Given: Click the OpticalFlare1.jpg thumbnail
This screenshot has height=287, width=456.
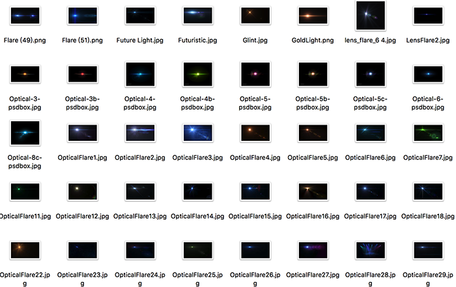Looking at the screenshot, I should click(x=83, y=132).
